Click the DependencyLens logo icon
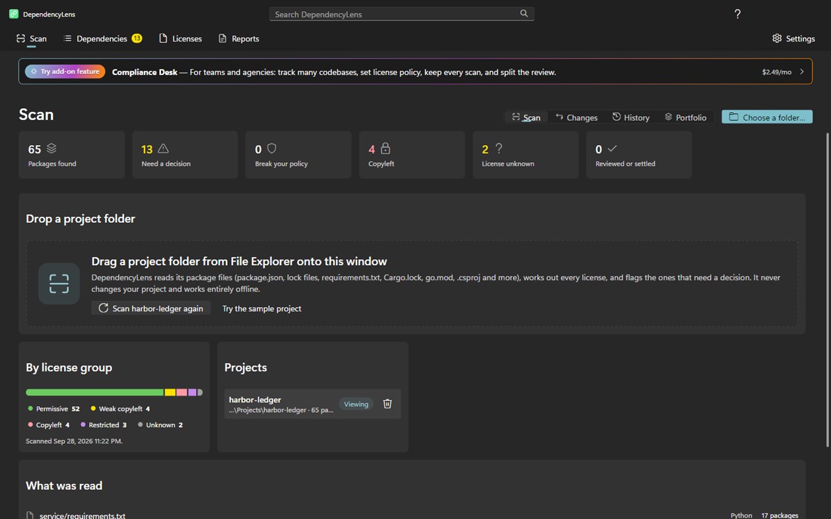 point(13,14)
